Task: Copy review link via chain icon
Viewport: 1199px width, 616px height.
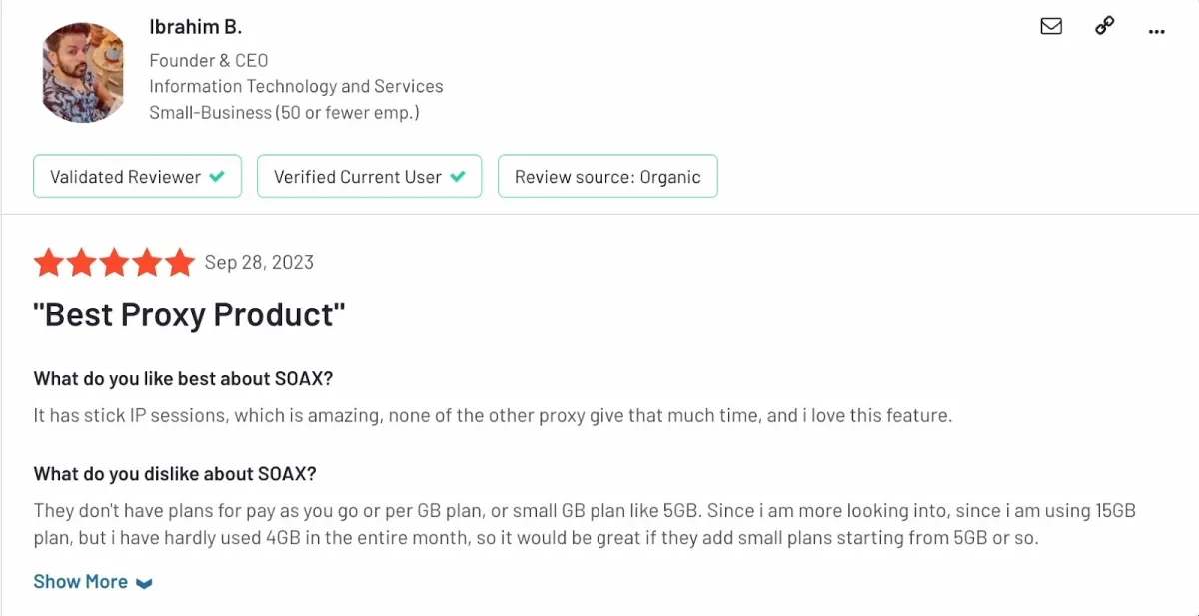Action: pyautogui.click(x=1104, y=27)
